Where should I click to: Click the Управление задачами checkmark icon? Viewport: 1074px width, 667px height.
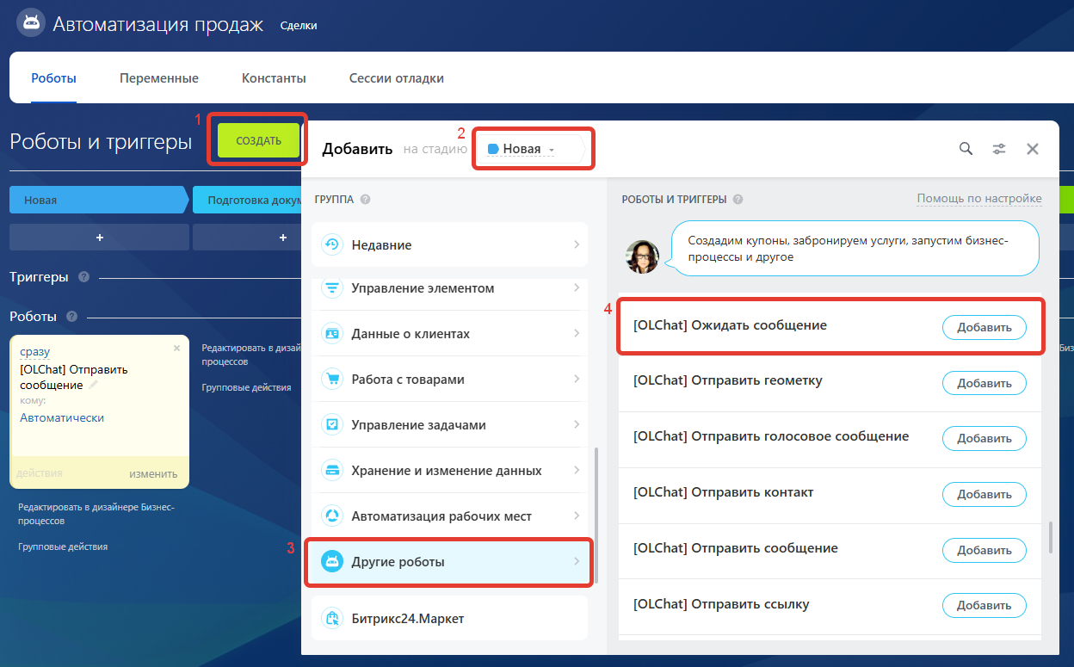(331, 424)
